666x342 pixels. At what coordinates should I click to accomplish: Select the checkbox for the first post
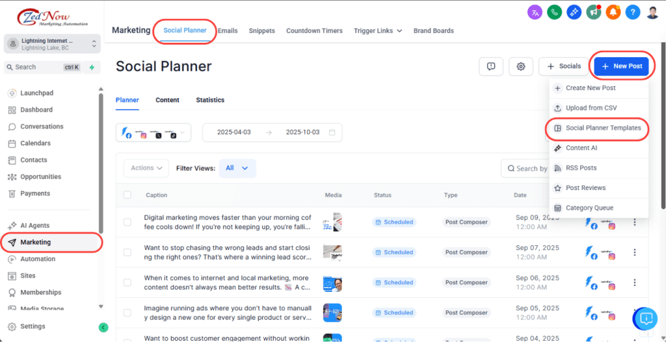pyautogui.click(x=127, y=222)
